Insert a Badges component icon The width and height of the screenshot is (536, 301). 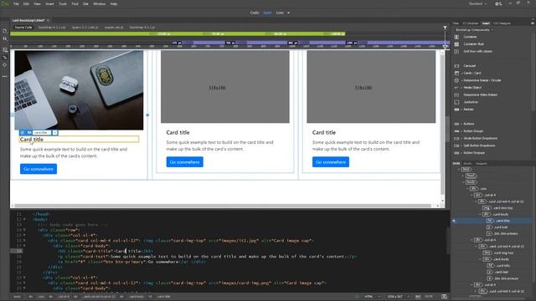456,110
